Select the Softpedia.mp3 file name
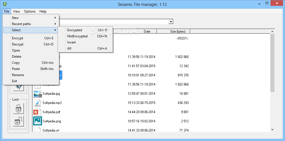Screen dimensions: 285x141 pyautogui.click(x=52, y=103)
